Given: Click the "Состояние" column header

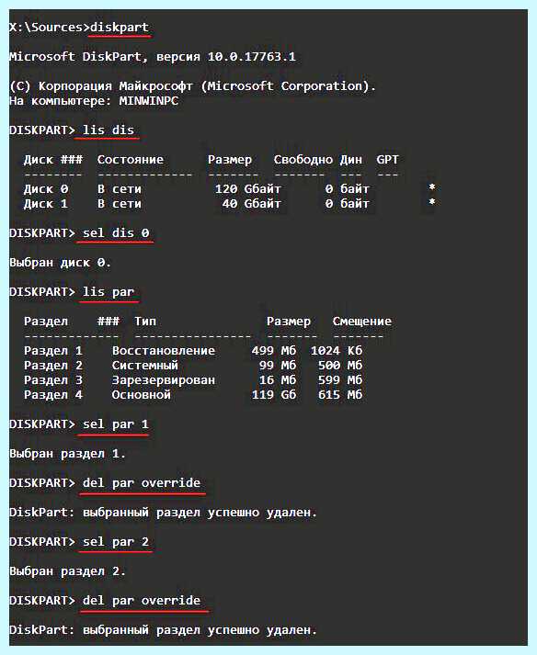Looking at the screenshot, I should (x=130, y=160).
